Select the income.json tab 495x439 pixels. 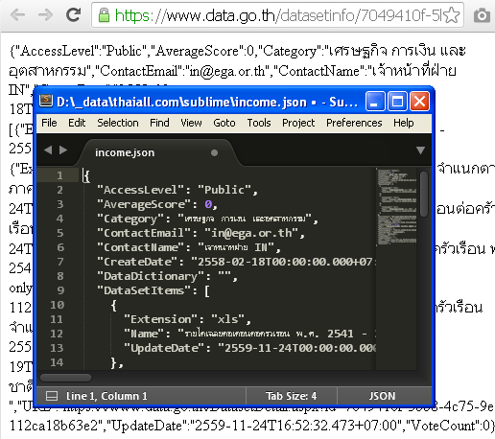125,152
